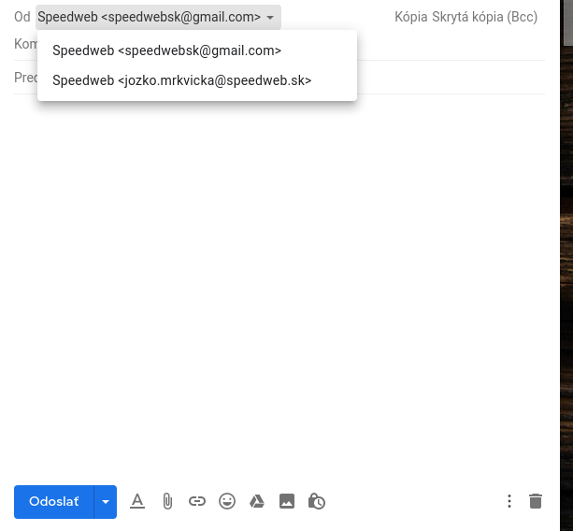Open more options three-dot menu
This screenshot has height=531, width=573.
coord(509,501)
